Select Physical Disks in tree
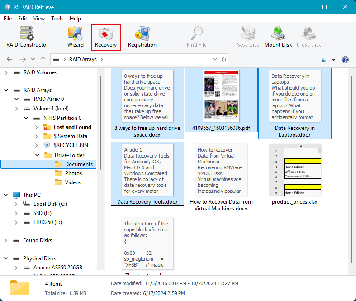Image resolution: width=356 pixels, height=301 pixels. tap(39, 258)
